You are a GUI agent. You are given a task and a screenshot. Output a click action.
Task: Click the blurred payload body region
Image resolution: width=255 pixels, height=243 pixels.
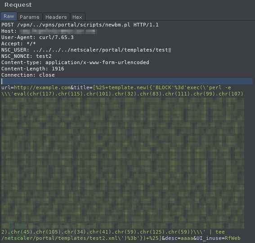[x=123, y=163]
